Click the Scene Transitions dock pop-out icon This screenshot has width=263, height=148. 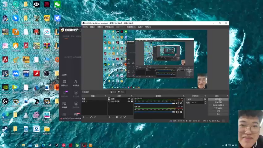pos(205,96)
